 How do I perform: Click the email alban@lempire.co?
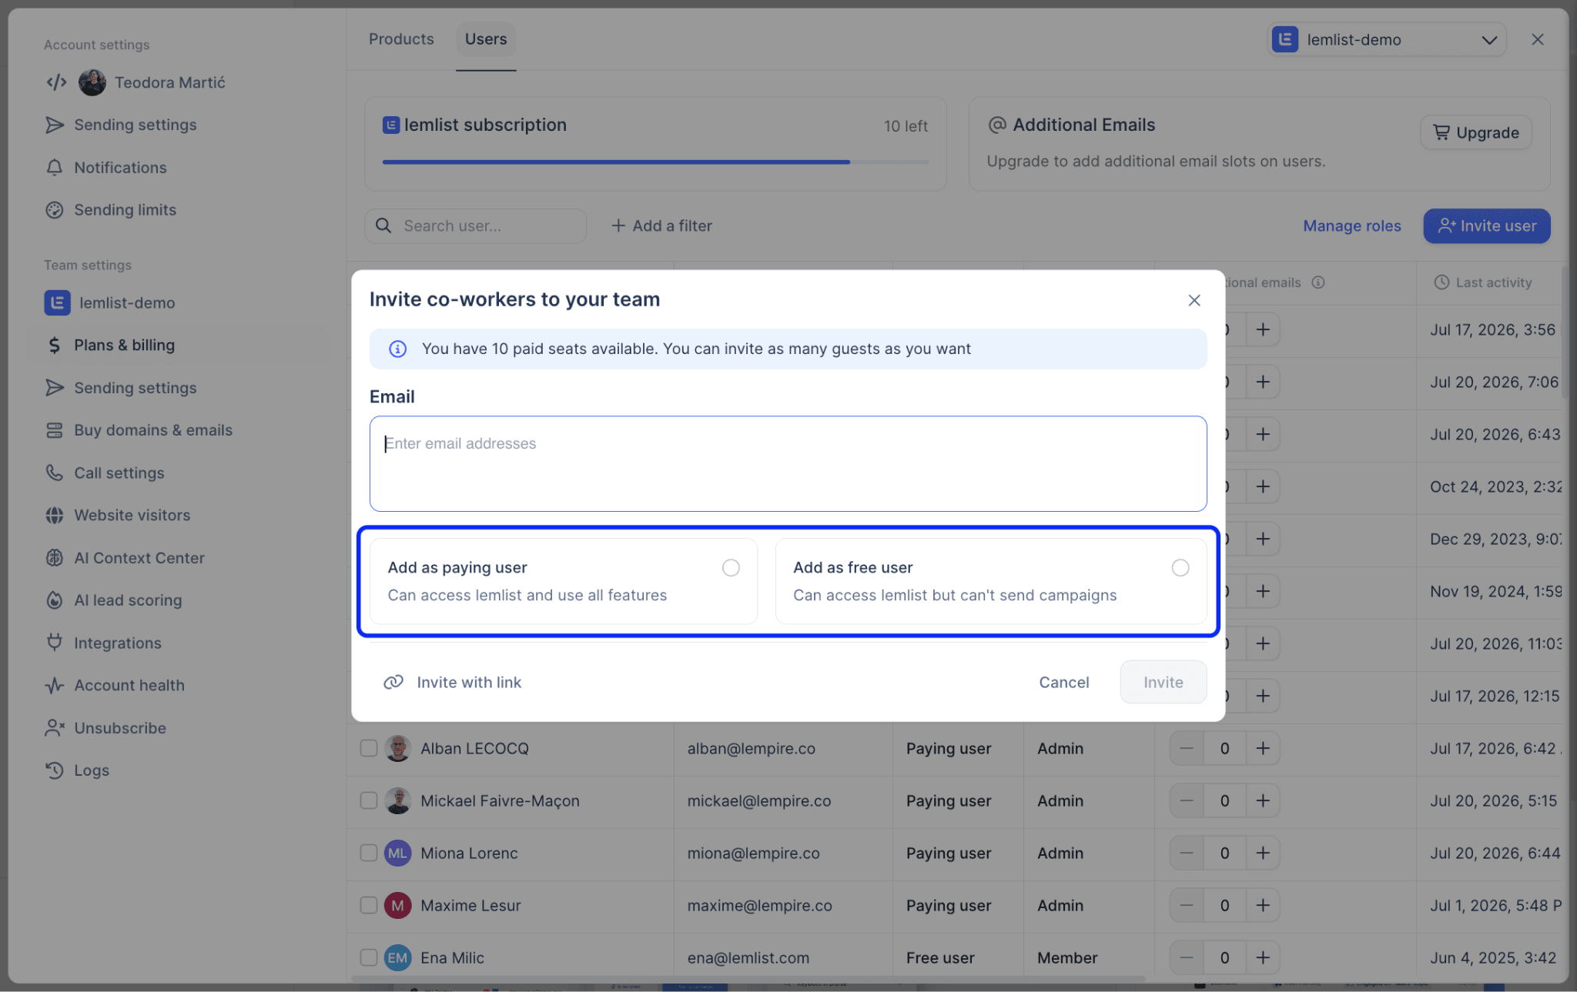point(751,749)
